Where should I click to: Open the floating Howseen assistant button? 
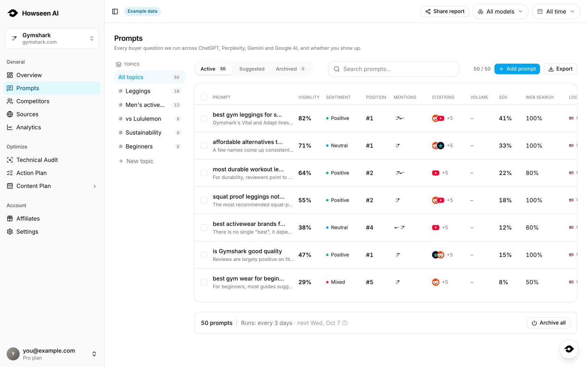(569, 349)
